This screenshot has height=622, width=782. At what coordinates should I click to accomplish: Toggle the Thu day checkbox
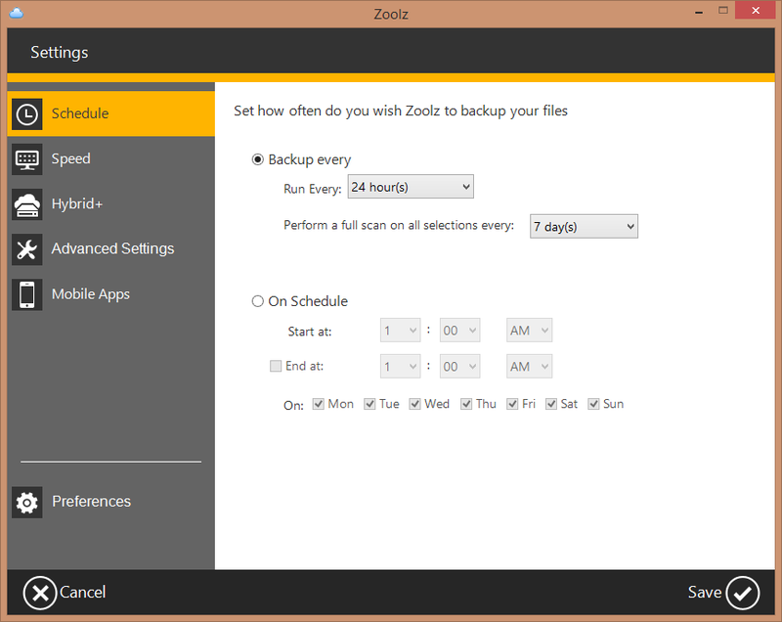click(x=466, y=404)
